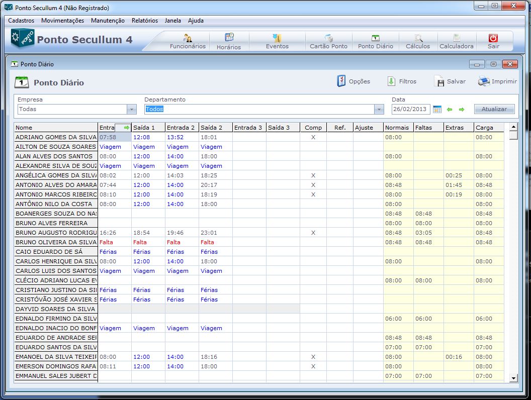Go to next day with right green arrow

pyautogui.click(x=462, y=110)
